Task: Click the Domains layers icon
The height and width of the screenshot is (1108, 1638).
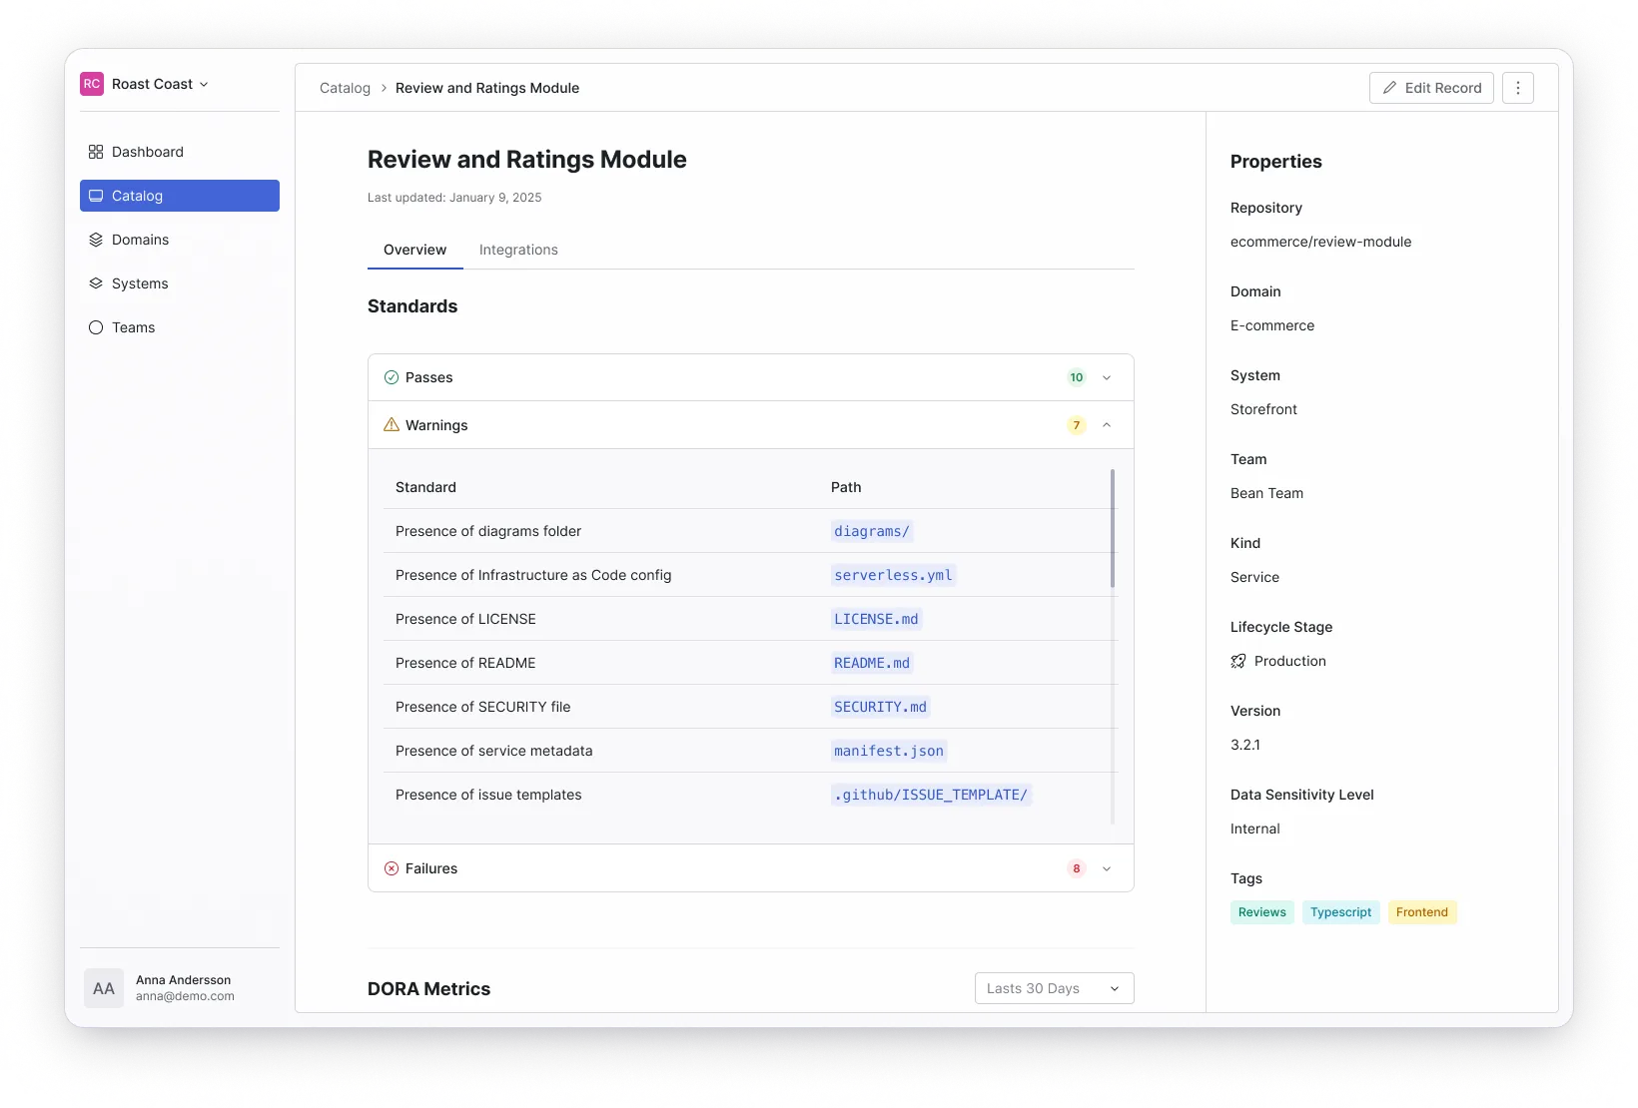Action: [x=96, y=240]
